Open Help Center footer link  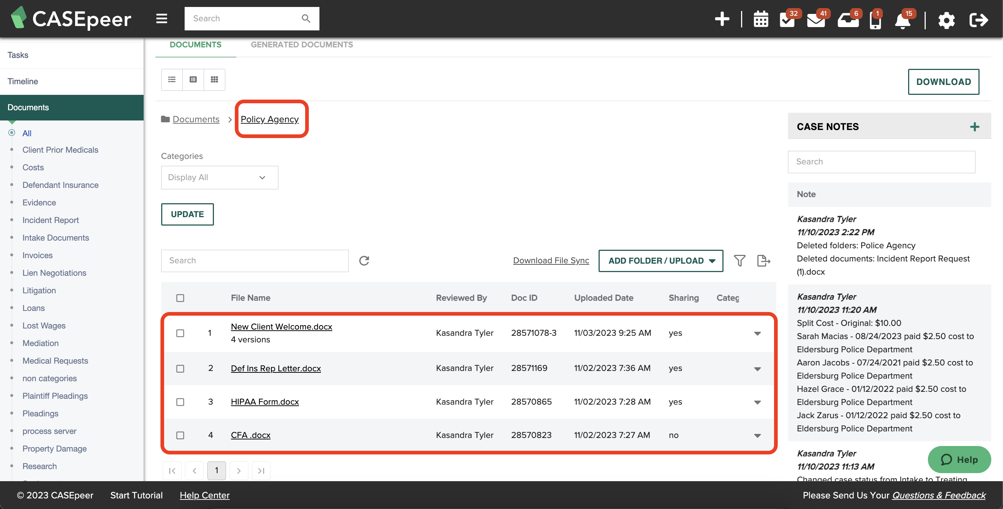pos(204,495)
